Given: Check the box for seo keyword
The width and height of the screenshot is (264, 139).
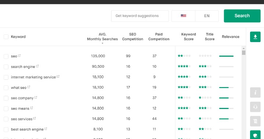Looking at the screenshot, I should coord(6,56).
